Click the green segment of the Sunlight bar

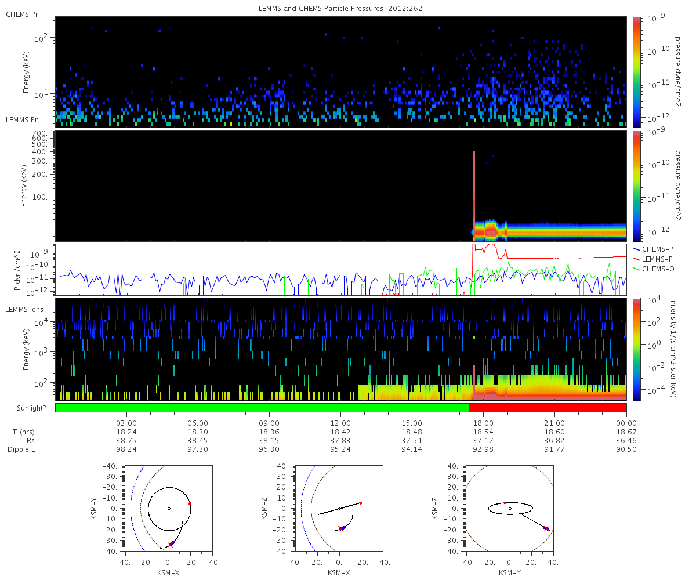pyautogui.click(x=262, y=408)
